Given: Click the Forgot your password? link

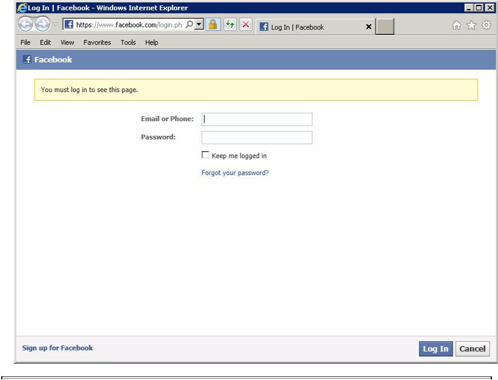Looking at the screenshot, I should [x=235, y=173].
